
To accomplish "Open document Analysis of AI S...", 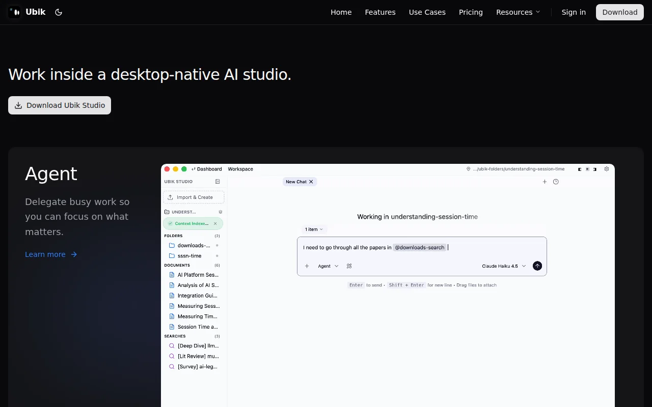I will coord(194,285).
